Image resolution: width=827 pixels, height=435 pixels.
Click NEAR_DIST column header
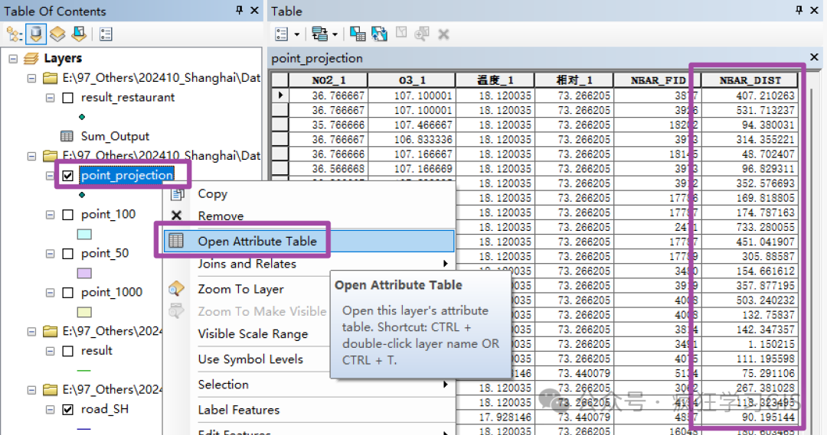(x=750, y=80)
